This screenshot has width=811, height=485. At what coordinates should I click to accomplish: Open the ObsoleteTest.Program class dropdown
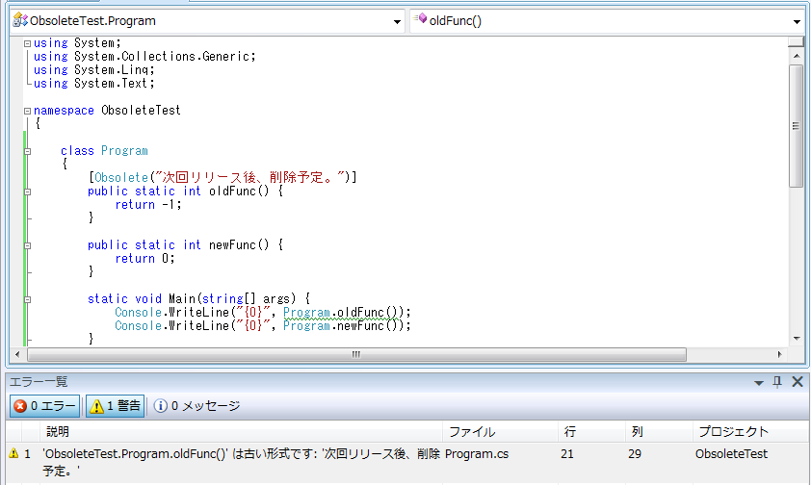[x=397, y=21]
